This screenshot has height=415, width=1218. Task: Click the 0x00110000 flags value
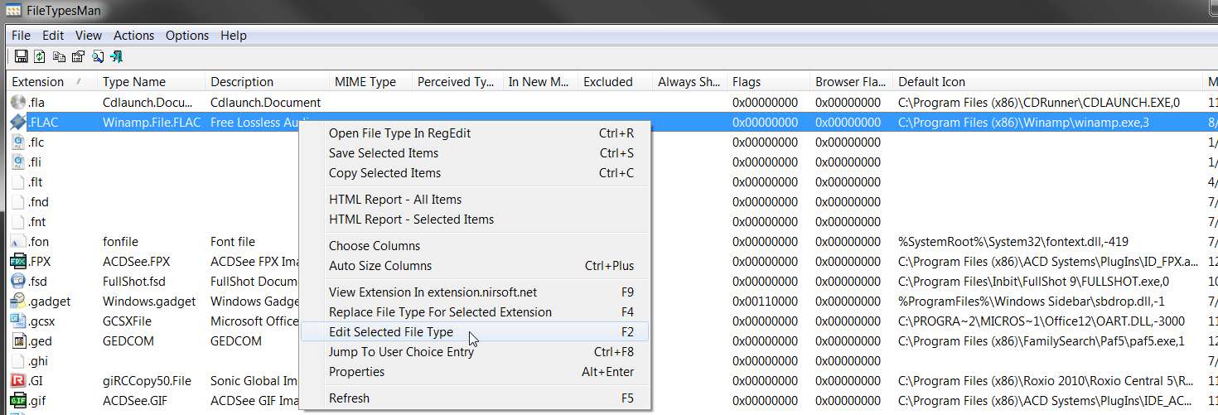pyautogui.click(x=765, y=302)
